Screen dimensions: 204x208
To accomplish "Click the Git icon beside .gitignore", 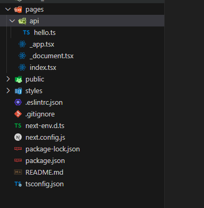I will pos(18,114).
